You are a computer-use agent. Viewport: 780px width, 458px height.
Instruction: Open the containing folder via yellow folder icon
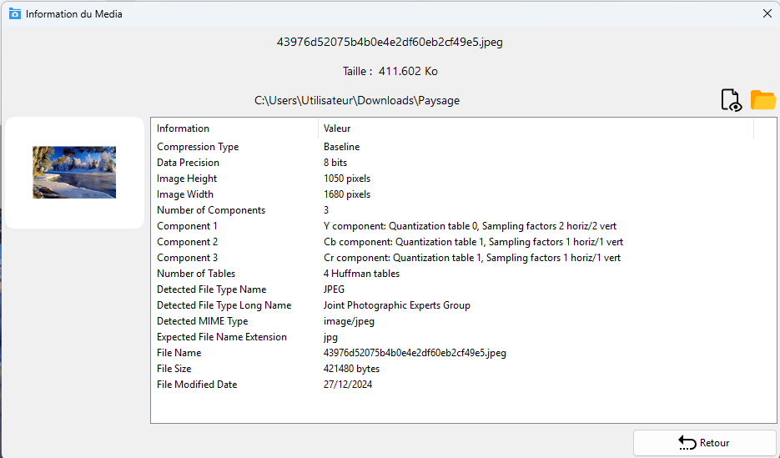click(763, 100)
